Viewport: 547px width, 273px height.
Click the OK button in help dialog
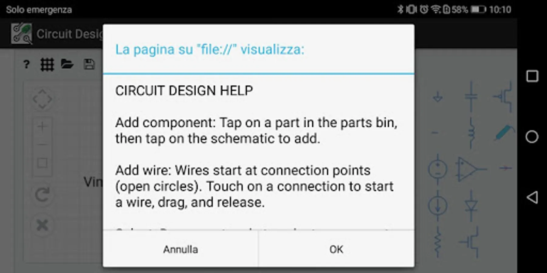336,249
